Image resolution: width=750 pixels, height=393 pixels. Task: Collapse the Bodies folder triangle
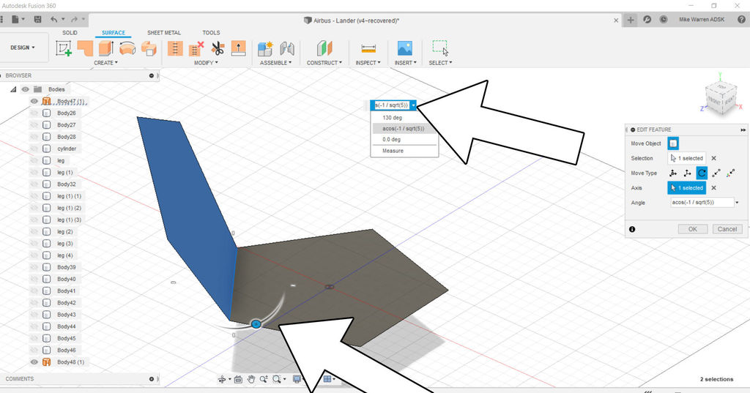point(13,89)
